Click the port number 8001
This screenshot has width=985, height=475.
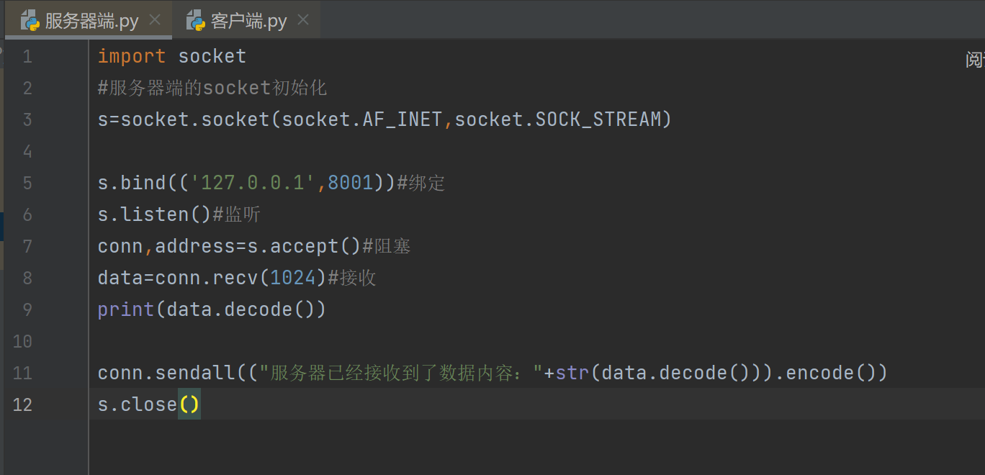(351, 183)
